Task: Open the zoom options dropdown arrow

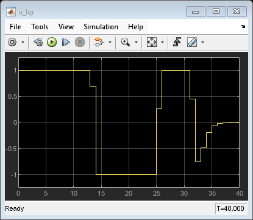Action: click(136, 42)
